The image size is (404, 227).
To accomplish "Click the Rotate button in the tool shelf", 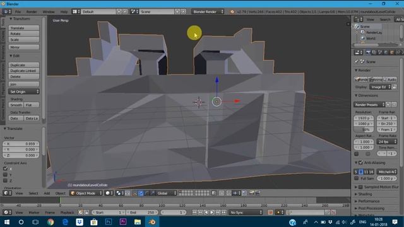I will [24, 33].
